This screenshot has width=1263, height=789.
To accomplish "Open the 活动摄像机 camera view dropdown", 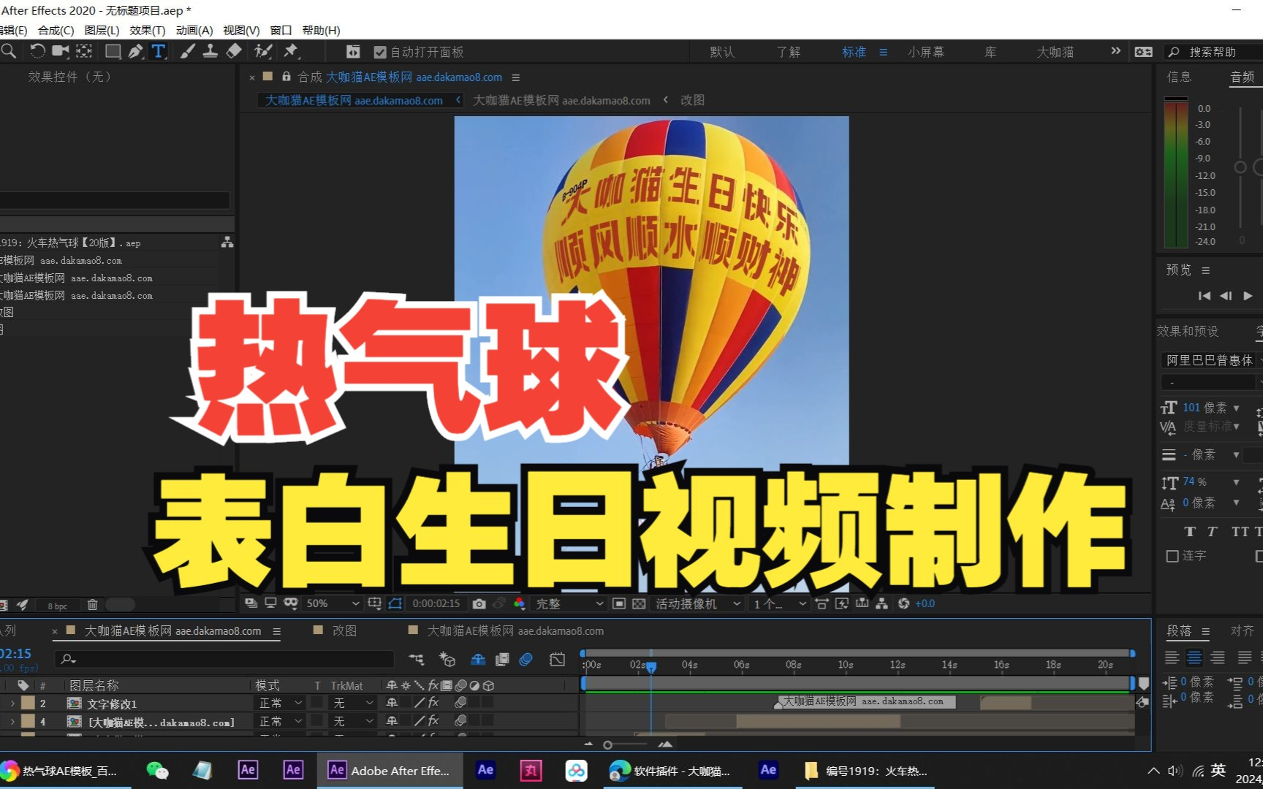I will [697, 603].
